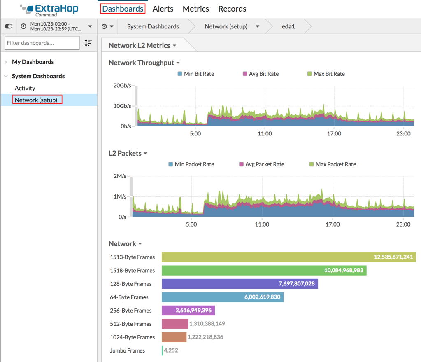Click the magenta Avg Bit Rate color swatch

pos(246,74)
